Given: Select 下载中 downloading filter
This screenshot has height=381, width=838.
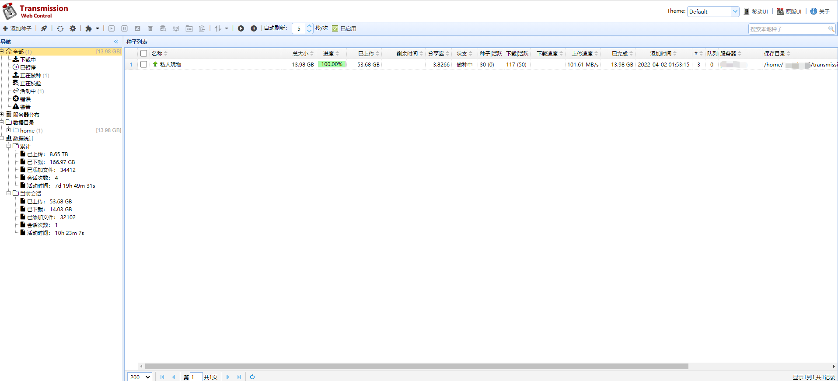Looking at the screenshot, I should click(x=28, y=59).
